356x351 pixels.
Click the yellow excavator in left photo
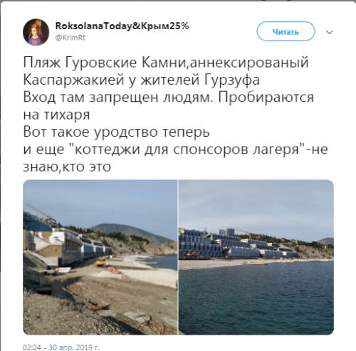click(101, 263)
